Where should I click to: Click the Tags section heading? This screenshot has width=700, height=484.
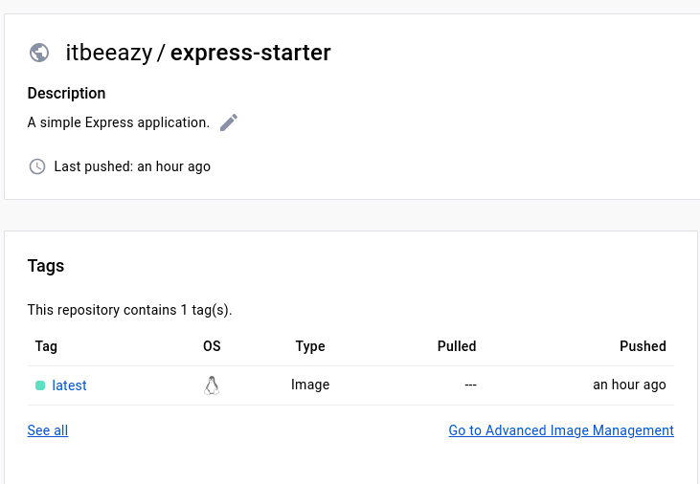point(46,266)
